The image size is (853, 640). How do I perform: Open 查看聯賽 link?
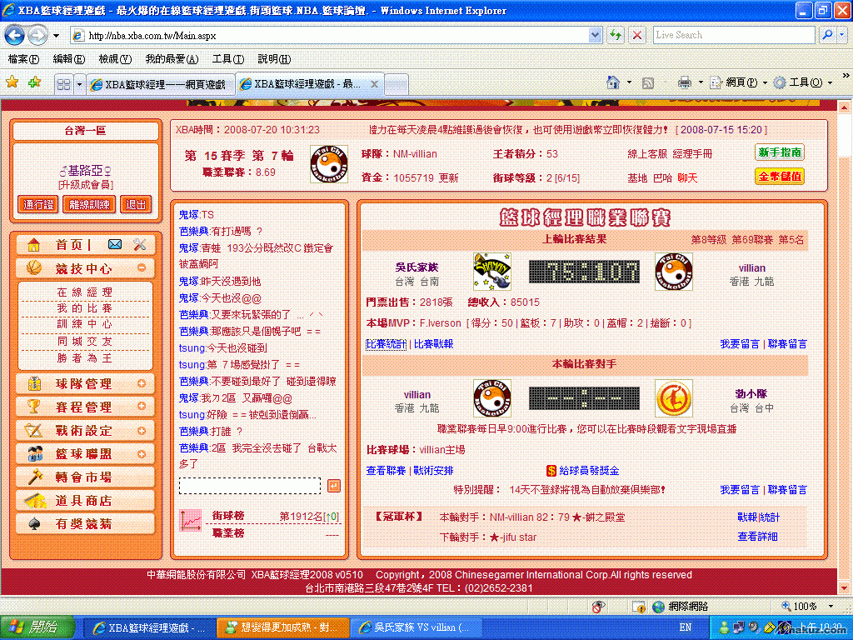click(x=386, y=471)
